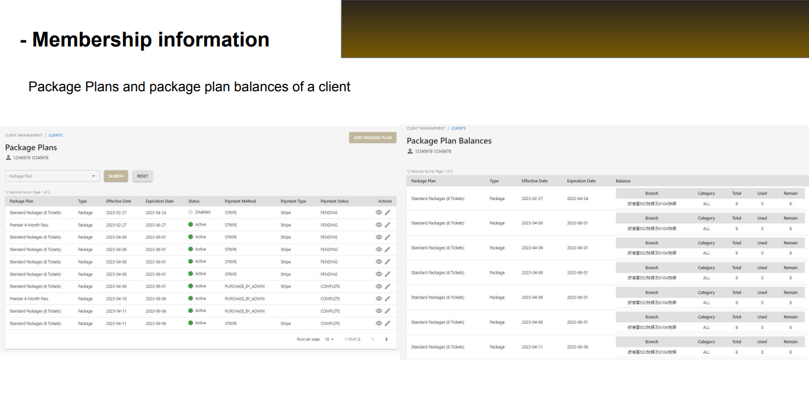Viewport: 809px width, 399px height.
Task: Click the Disabled status in Package Plans table
Action: pyautogui.click(x=199, y=212)
